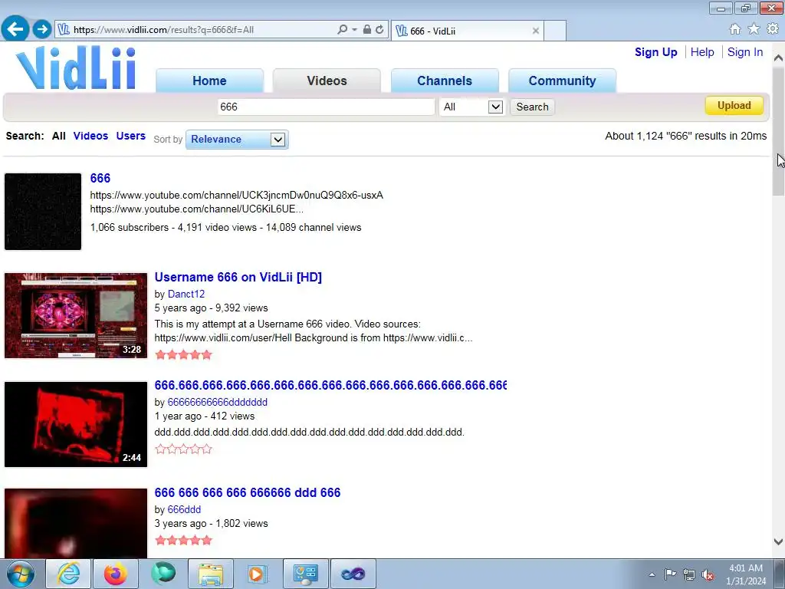The image size is (785, 589).
Task: Open the green globe browser taskbar icon
Action: coord(163,574)
